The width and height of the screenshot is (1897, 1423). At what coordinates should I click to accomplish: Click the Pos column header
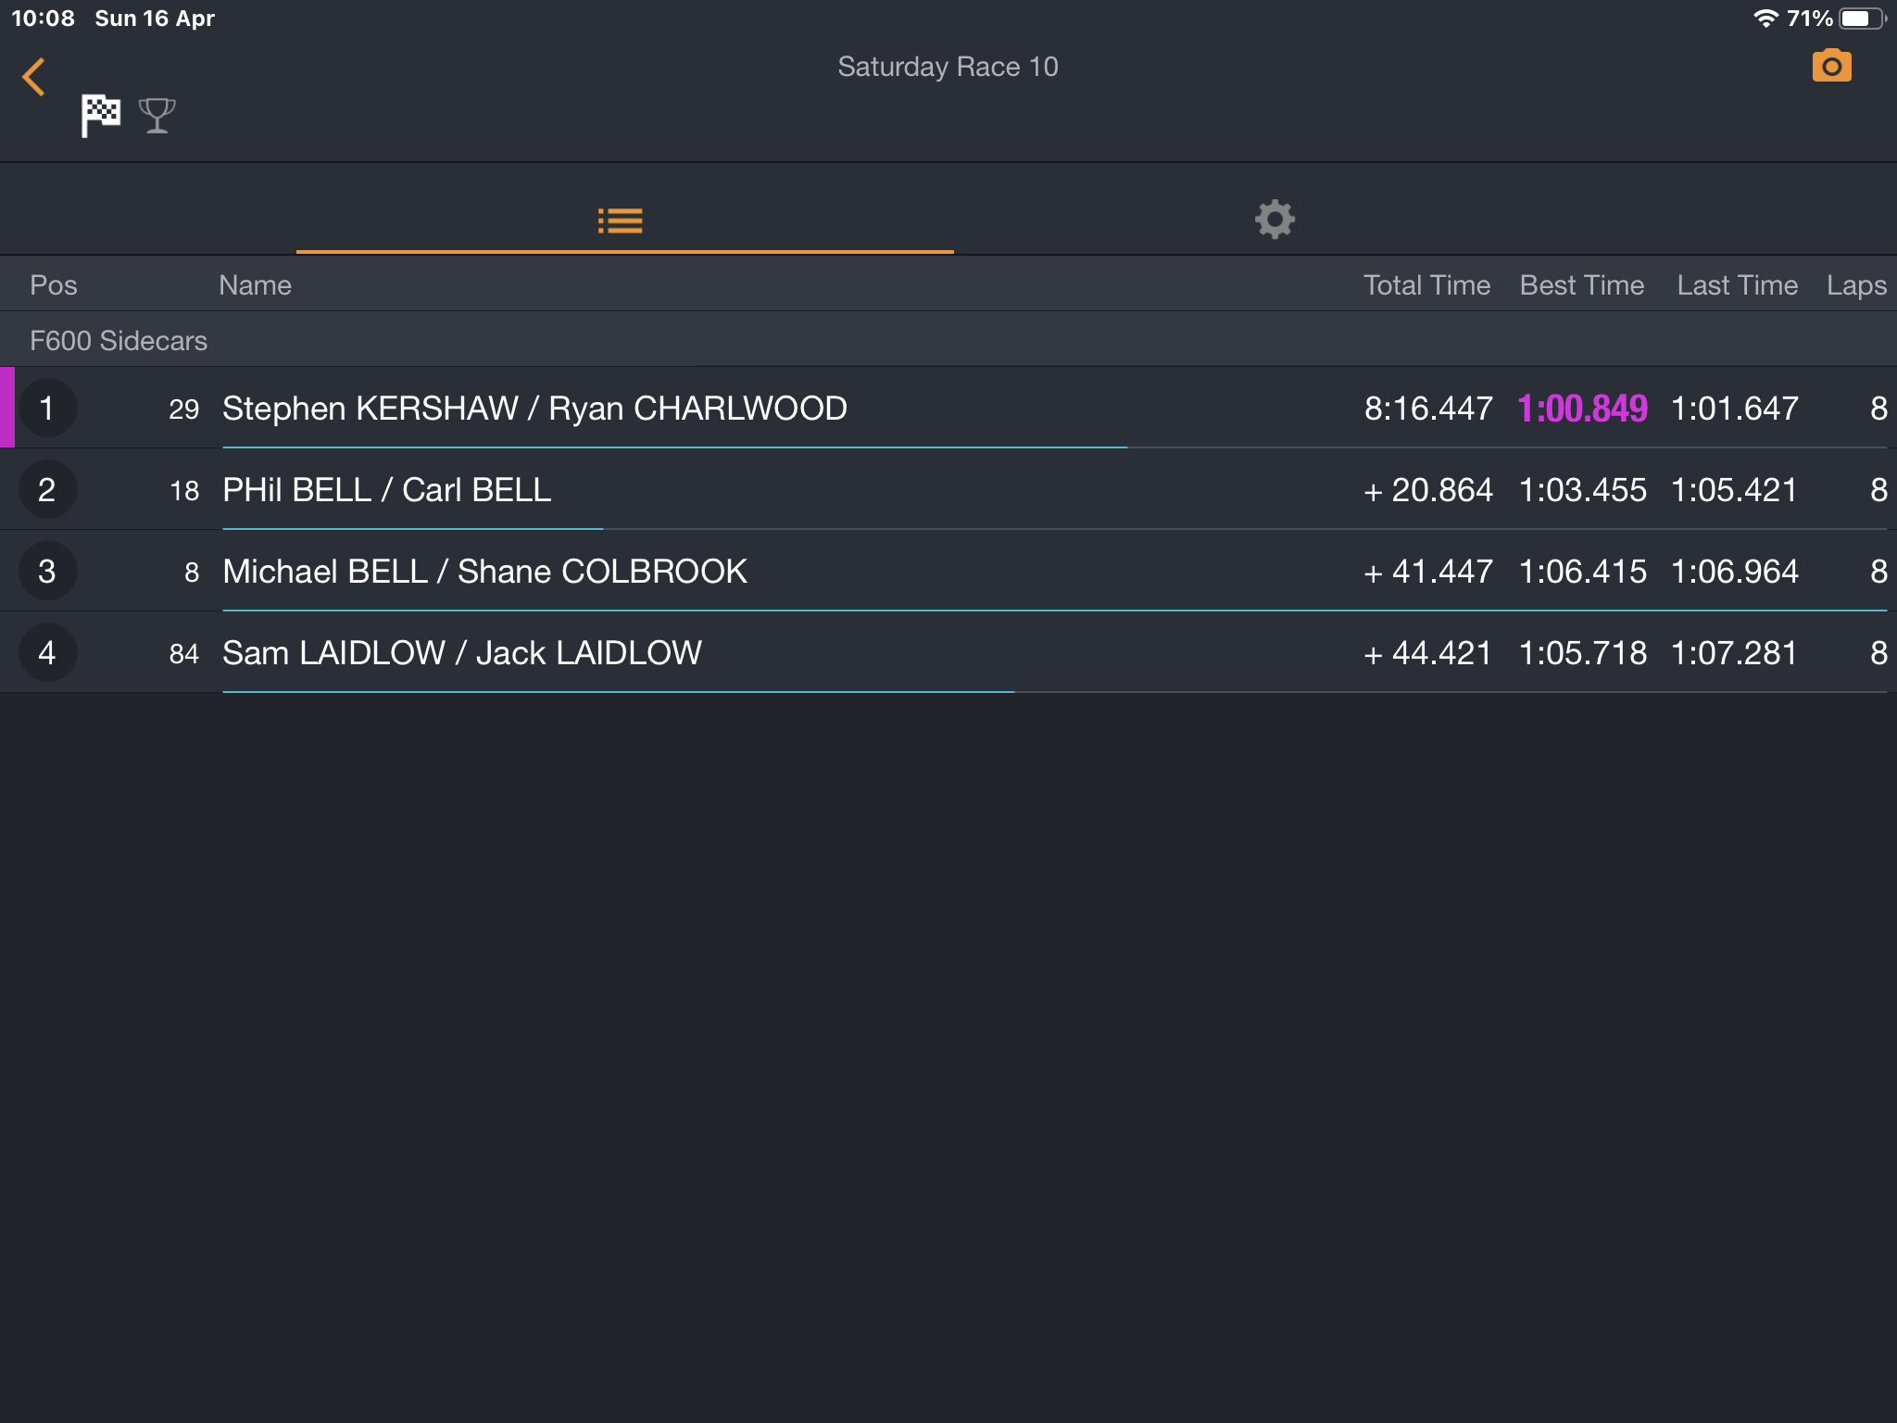[x=54, y=285]
